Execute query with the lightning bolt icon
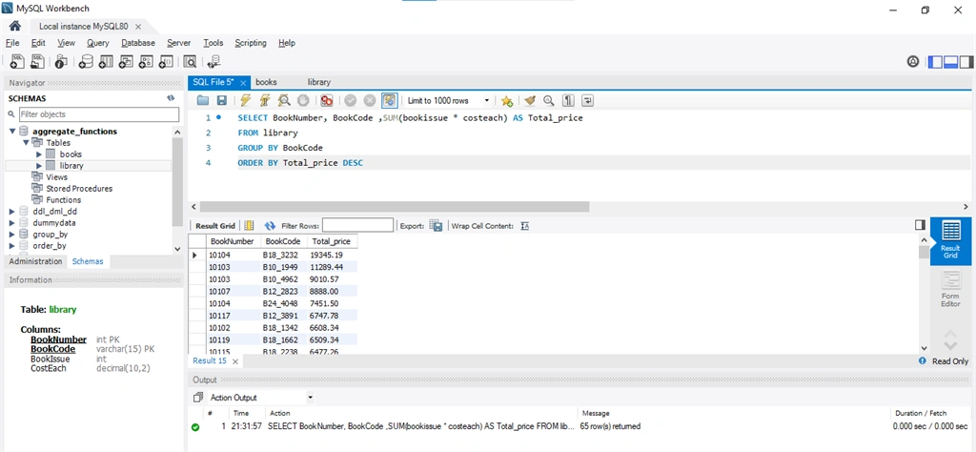 click(x=245, y=100)
